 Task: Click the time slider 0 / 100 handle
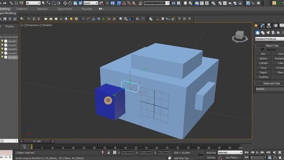tap(37, 141)
